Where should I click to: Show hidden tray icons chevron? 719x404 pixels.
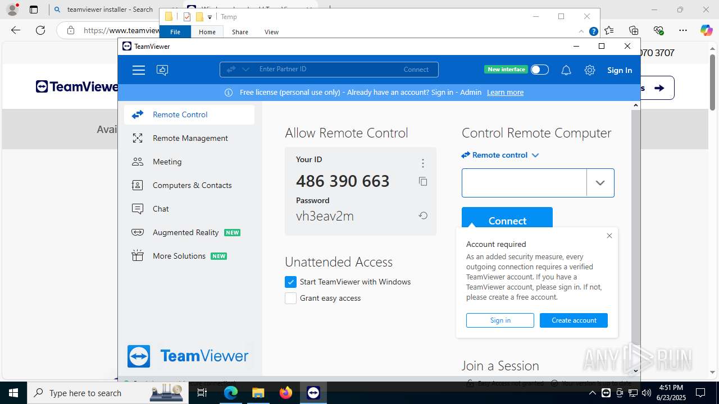[592, 393]
